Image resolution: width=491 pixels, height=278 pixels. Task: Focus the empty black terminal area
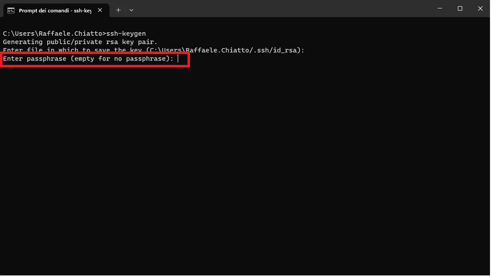[x=245, y=169]
